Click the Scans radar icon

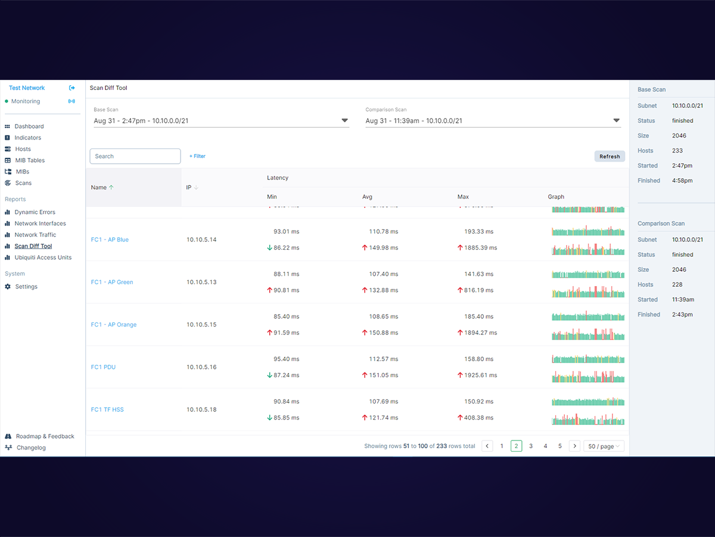(8, 183)
